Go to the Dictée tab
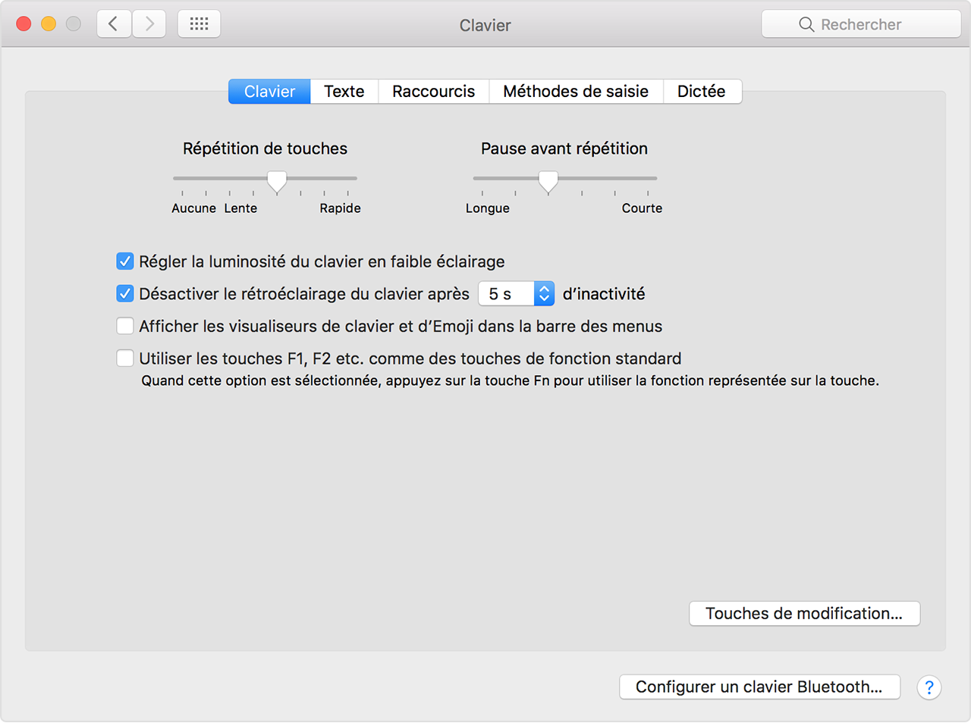Screen dimensions: 971x723 (x=701, y=92)
